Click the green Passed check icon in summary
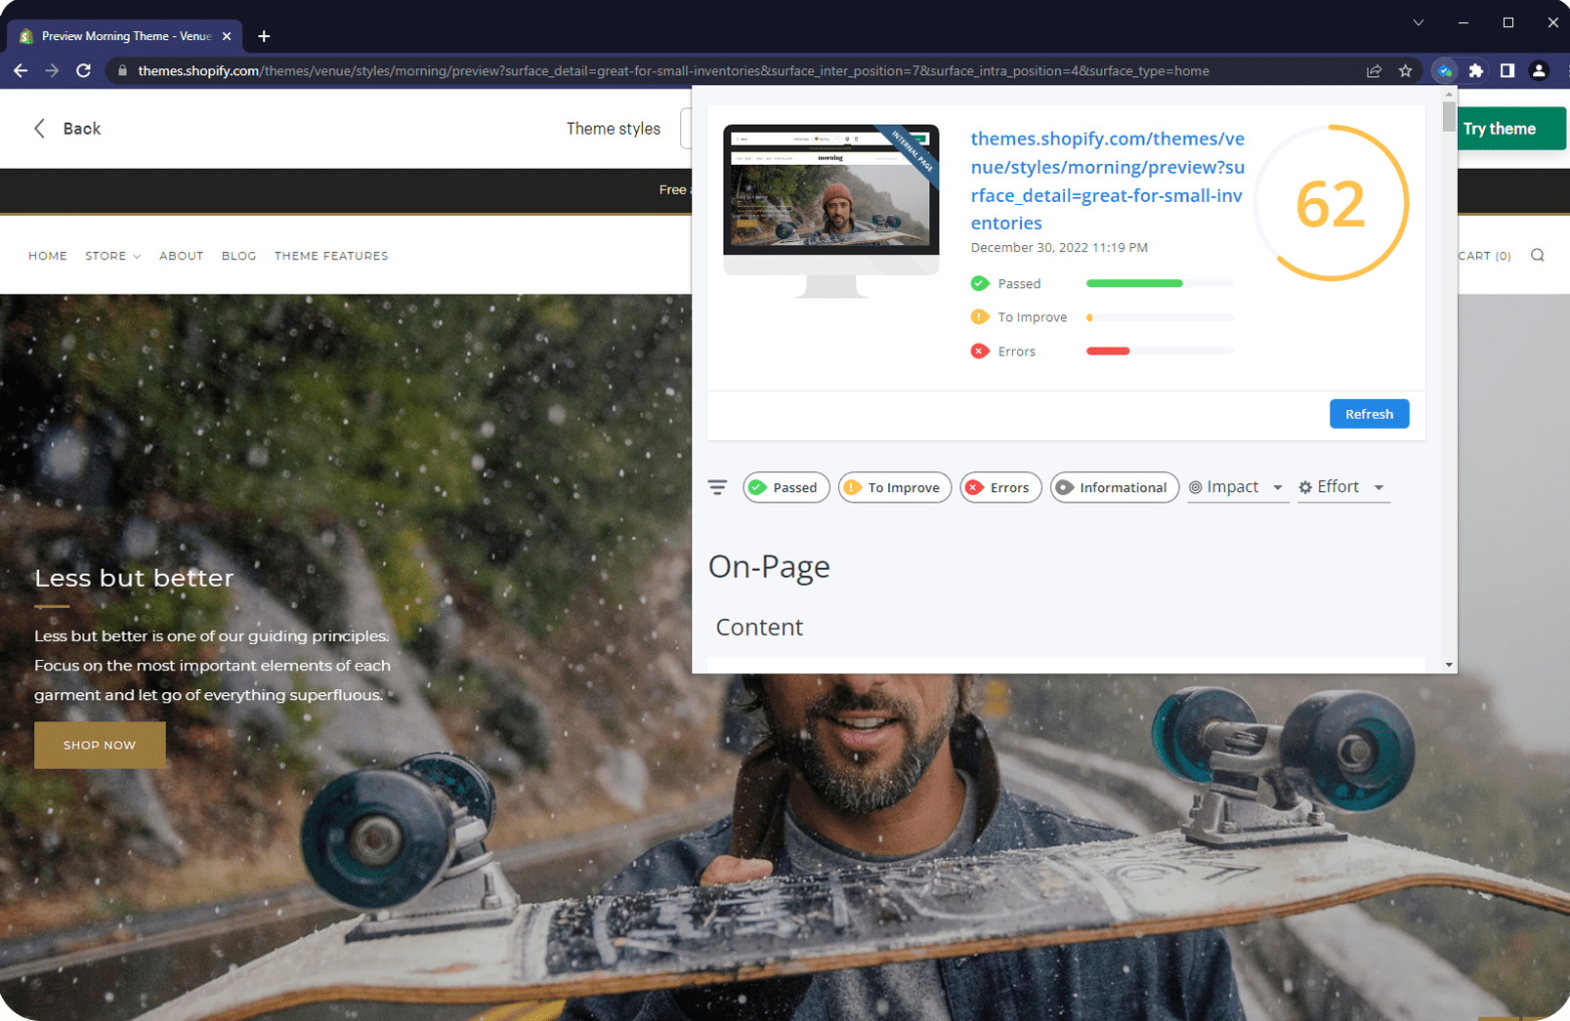1570x1021 pixels. [x=980, y=283]
